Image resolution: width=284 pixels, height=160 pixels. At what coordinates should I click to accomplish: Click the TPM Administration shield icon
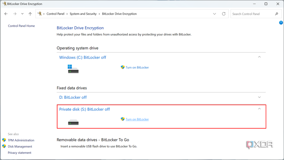coord(4,140)
